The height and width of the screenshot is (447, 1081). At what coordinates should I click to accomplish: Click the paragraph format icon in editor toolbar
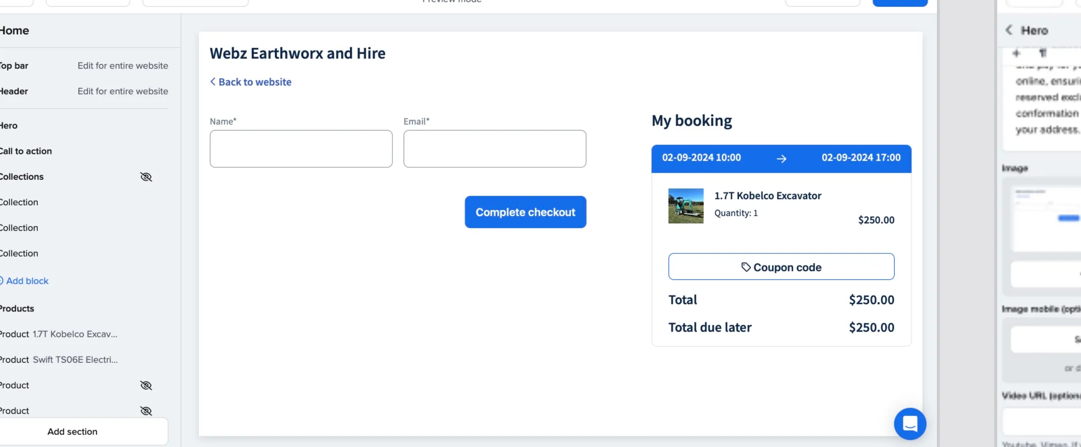[x=1042, y=53]
